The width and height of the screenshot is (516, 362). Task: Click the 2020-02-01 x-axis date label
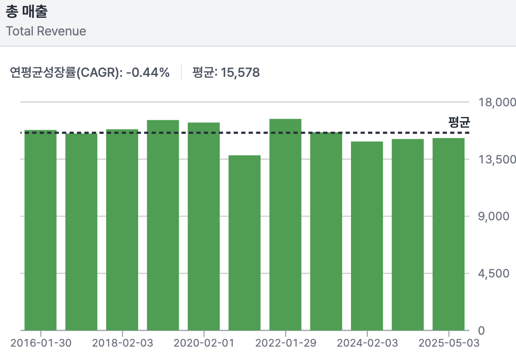coord(204,343)
